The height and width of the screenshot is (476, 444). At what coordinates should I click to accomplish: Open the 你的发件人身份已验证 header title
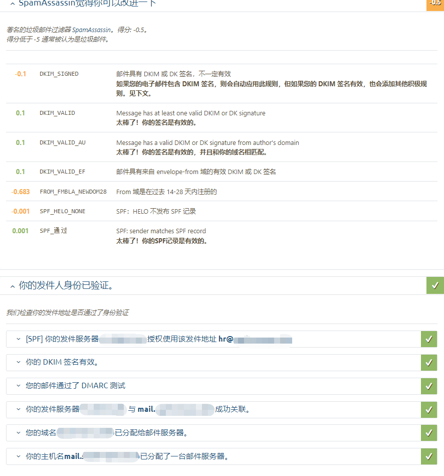[x=66, y=285]
